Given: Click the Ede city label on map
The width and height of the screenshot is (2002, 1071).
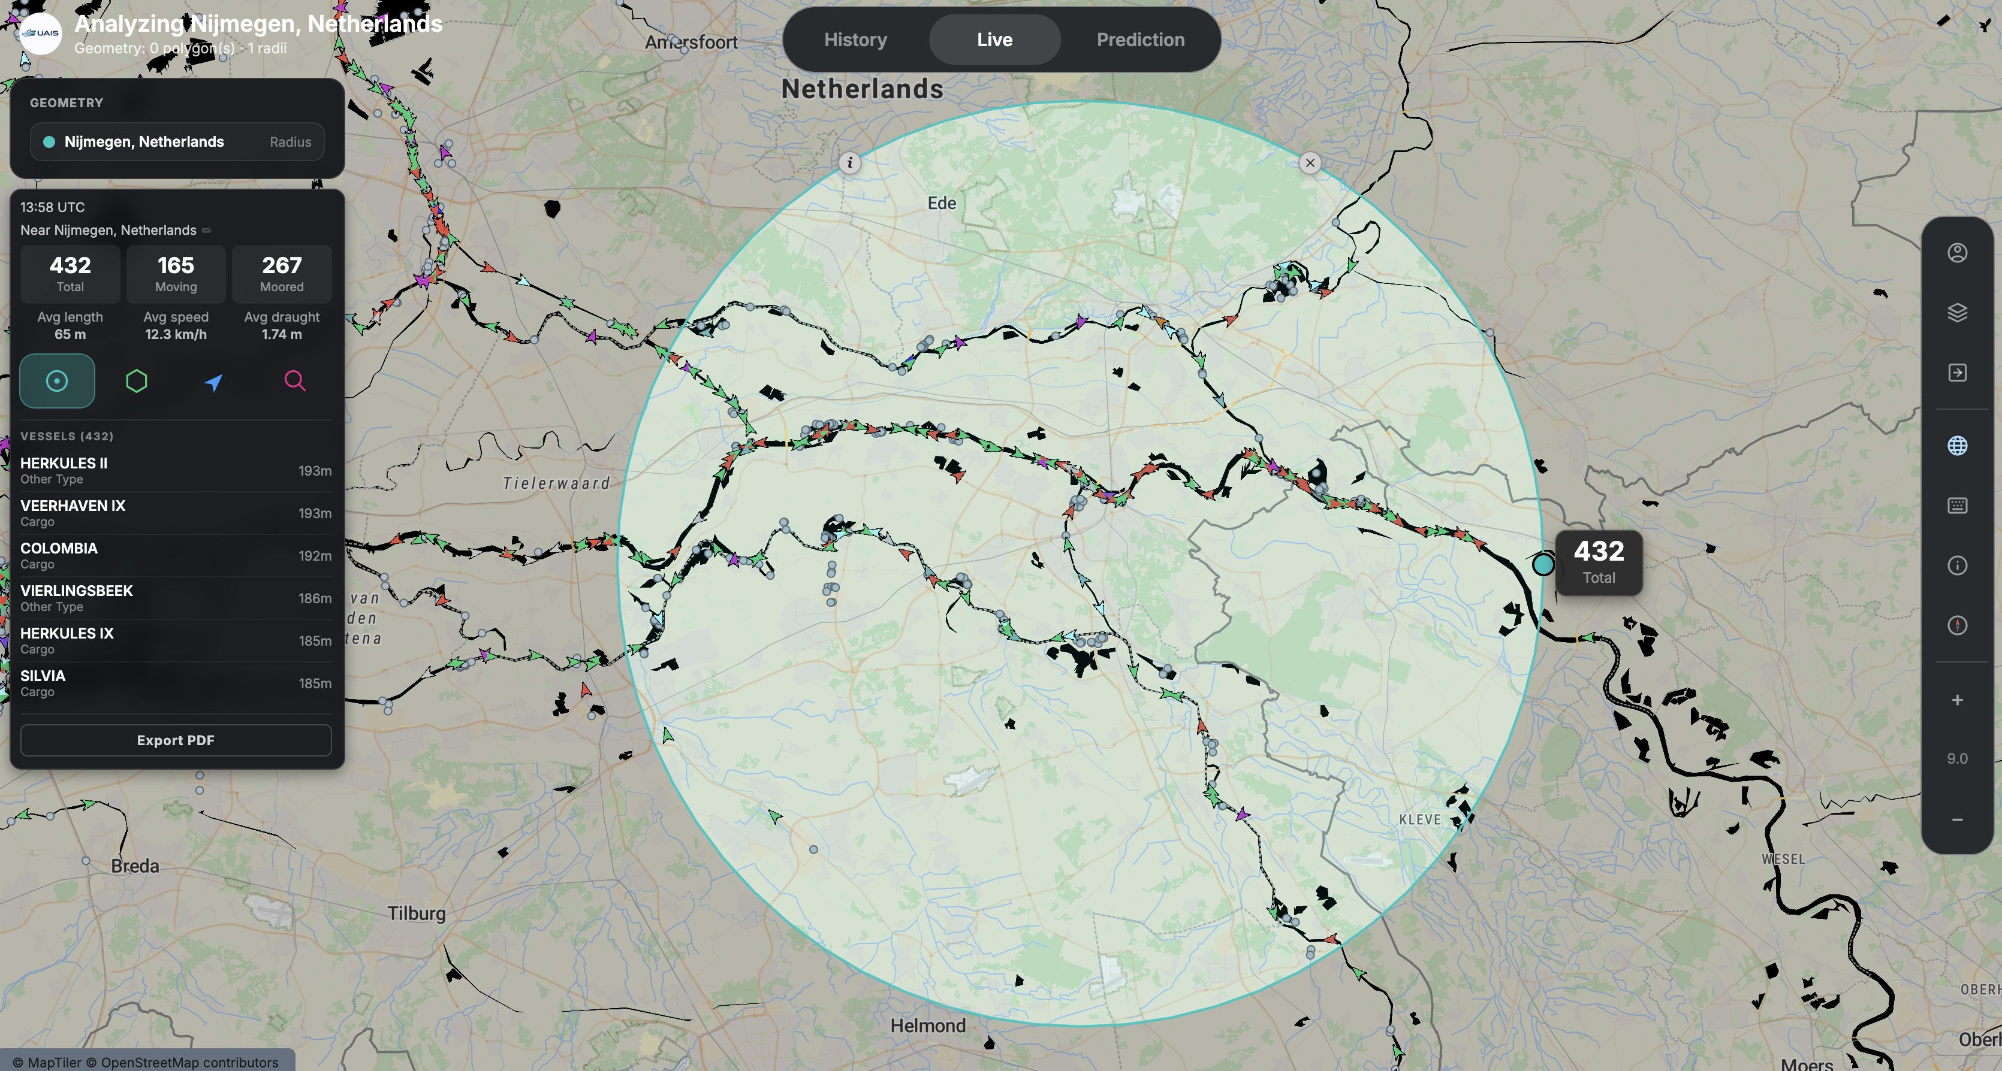Looking at the screenshot, I should [x=941, y=202].
